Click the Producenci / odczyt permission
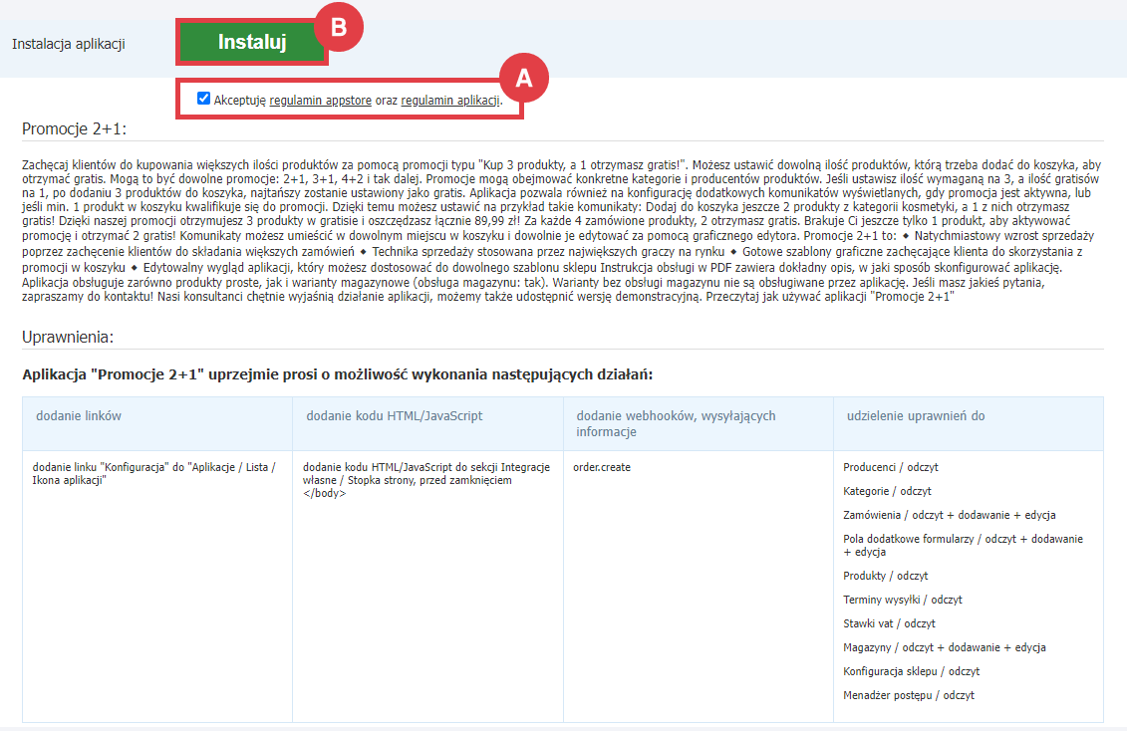This screenshot has height=731, width=1127. 890,467
